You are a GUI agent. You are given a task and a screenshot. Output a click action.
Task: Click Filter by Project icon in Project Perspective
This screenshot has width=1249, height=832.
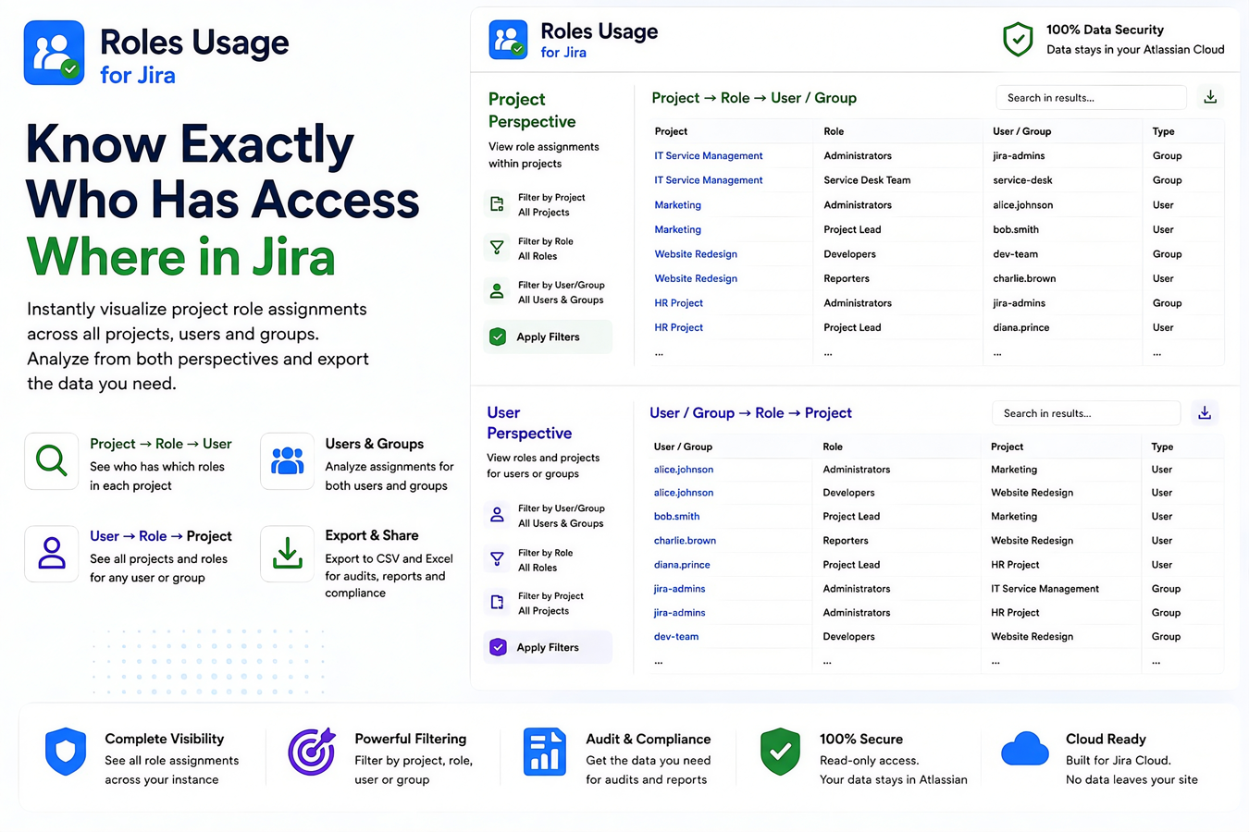pyautogui.click(x=497, y=204)
